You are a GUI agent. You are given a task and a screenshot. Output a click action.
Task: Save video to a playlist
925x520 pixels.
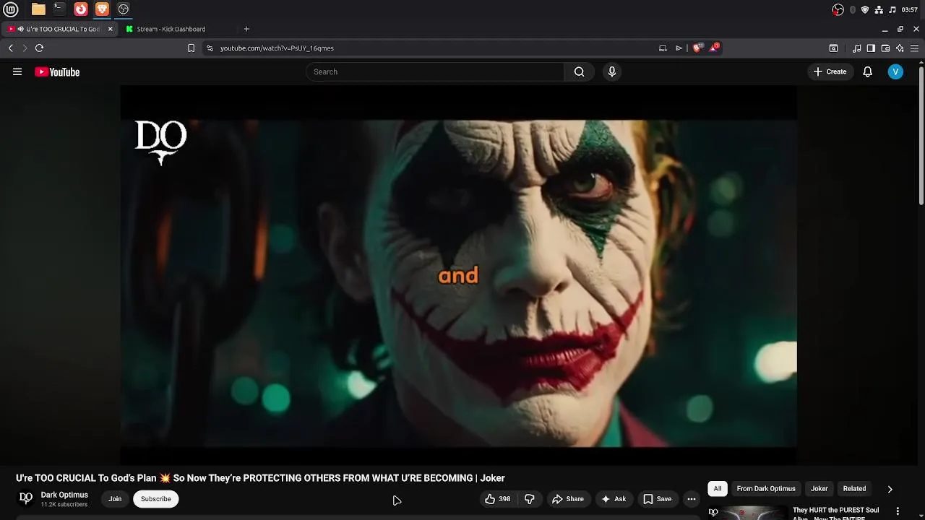(x=658, y=499)
